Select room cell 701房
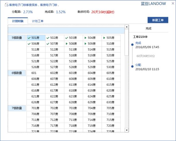Image resolution: width=176 pixels, height=141 pixels. click(x=36, y=108)
